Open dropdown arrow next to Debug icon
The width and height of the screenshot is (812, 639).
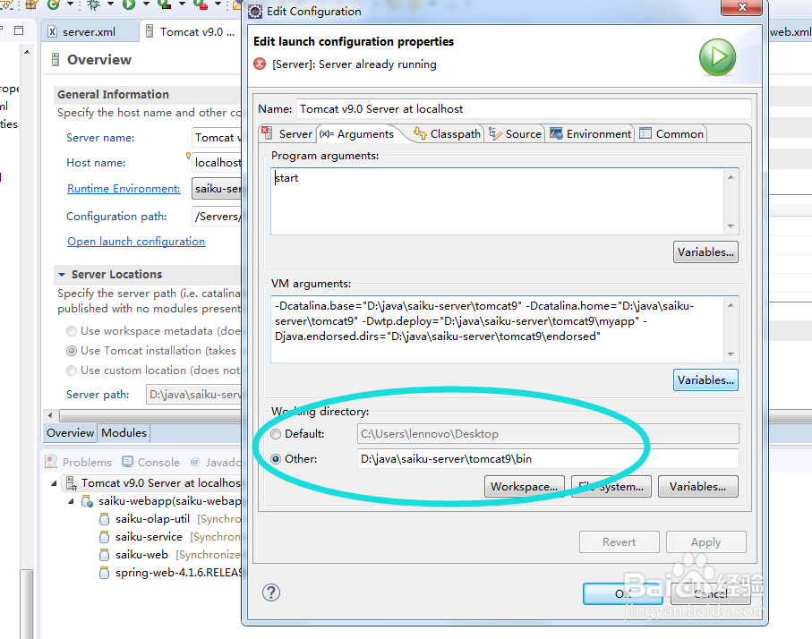pos(110,4)
